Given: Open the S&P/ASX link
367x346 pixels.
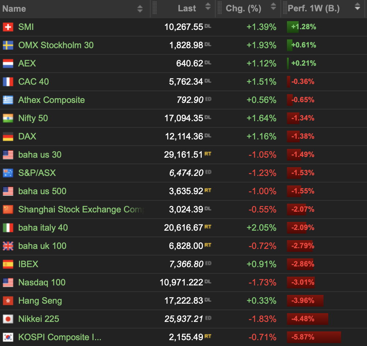Looking at the screenshot, I should pyautogui.click(x=37, y=173).
